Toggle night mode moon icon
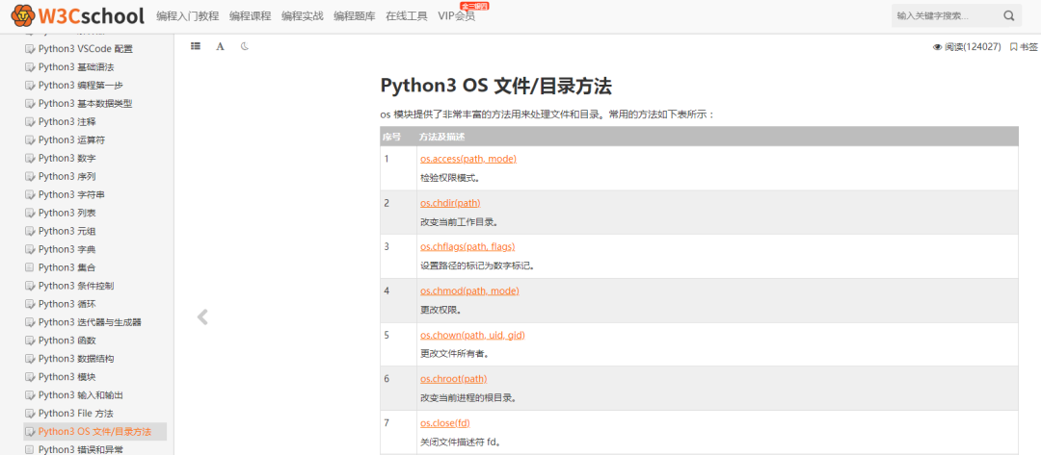The height and width of the screenshot is (455, 1041). [244, 46]
